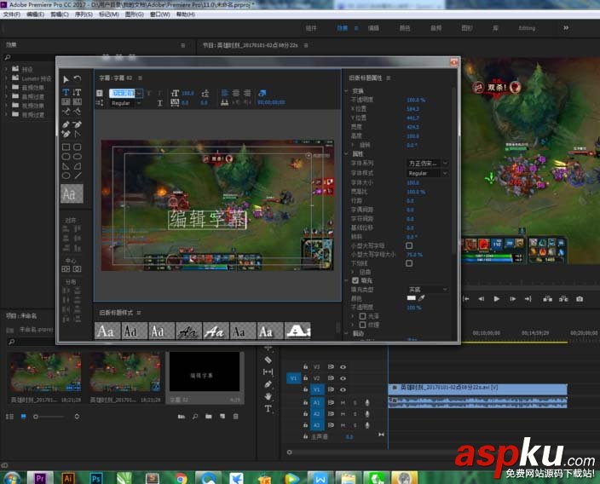The image size is (600, 484).
Task: Select the Pen tool in titler
Action: (x=66, y=124)
